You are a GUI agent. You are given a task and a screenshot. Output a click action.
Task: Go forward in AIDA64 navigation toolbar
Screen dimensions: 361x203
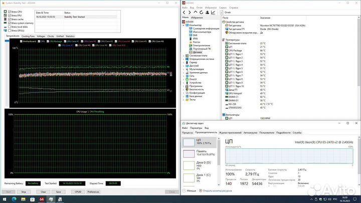[190, 13]
